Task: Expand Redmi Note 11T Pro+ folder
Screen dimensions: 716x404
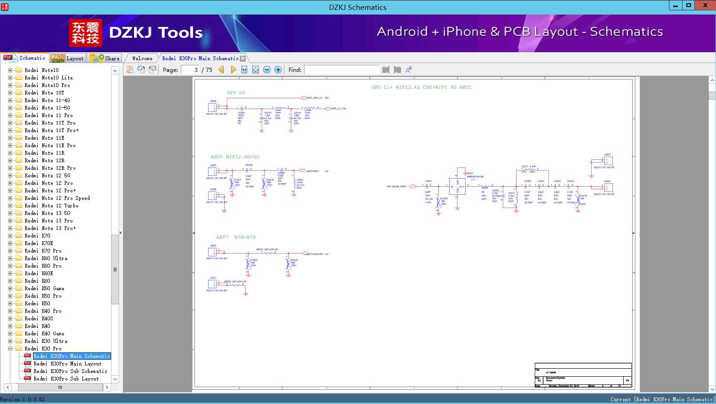Action: (10, 130)
